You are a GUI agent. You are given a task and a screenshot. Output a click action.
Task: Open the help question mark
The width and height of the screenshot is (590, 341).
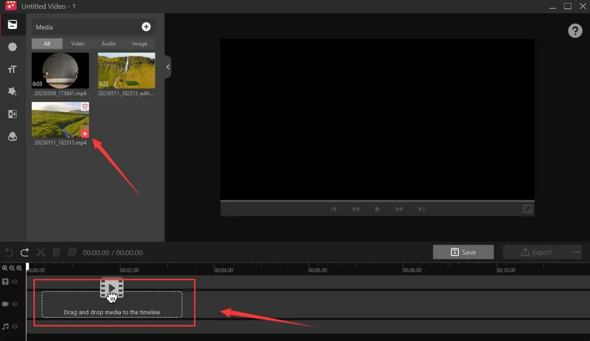(x=575, y=30)
